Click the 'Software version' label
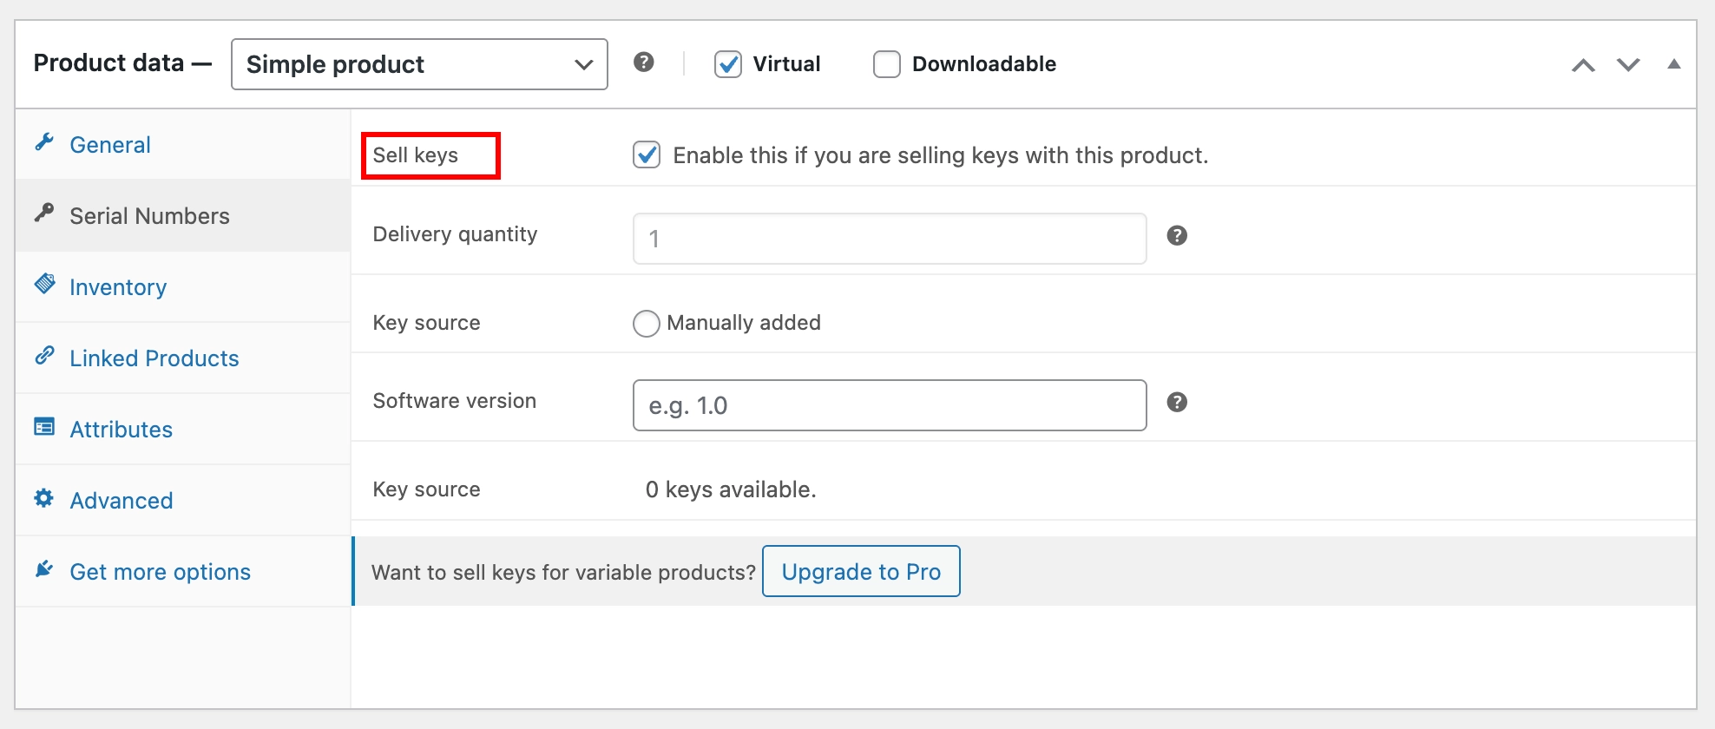Screen dimensions: 1715x729 click(454, 401)
